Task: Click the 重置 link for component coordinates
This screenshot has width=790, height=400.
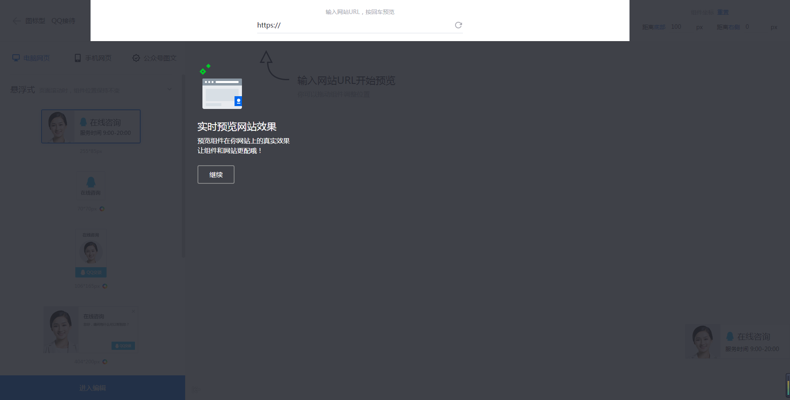Action: pyautogui.click(x=723, y=12)
